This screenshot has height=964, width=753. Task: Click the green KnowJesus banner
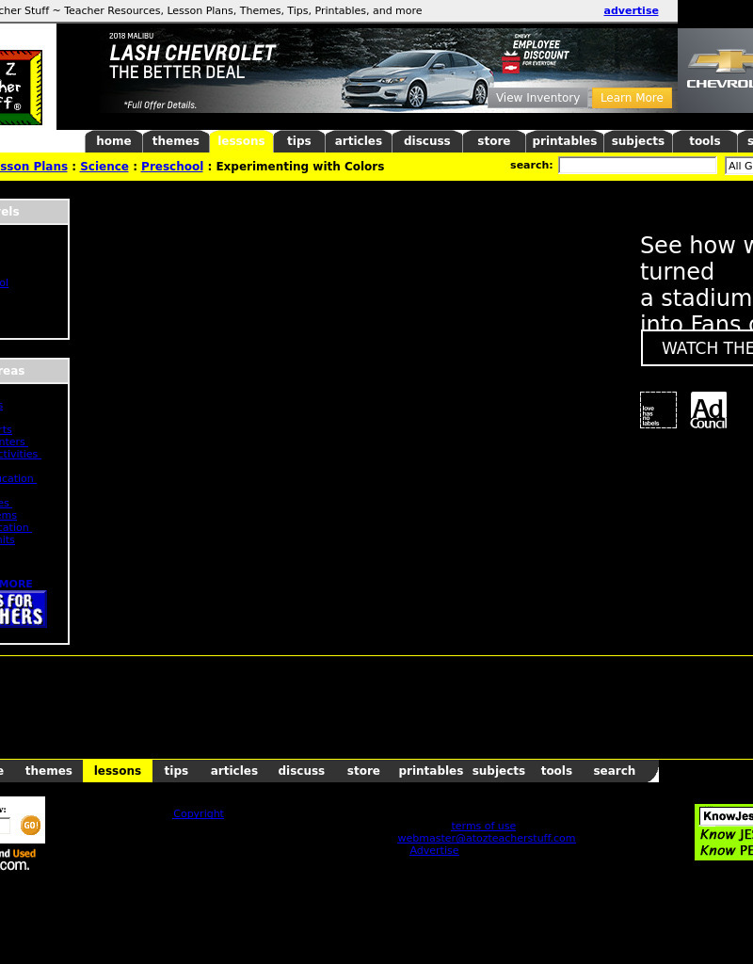click(725, 832)
